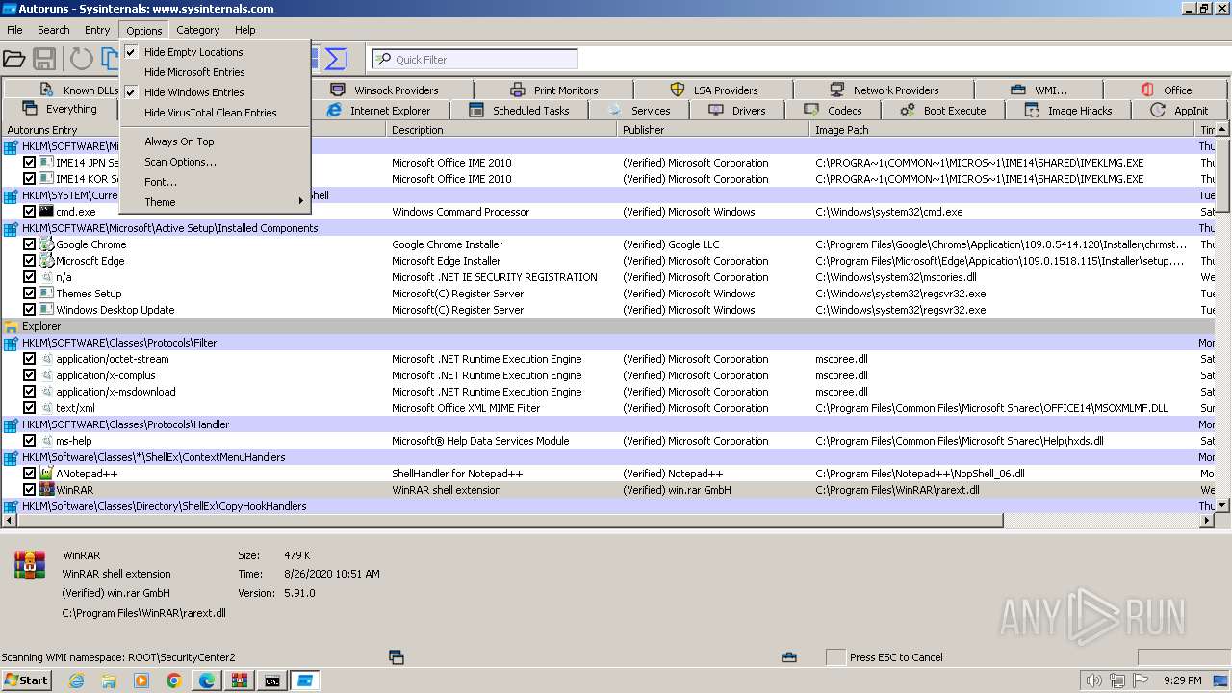Click the WinRAR icon in details pane
The width and height of the screenshot is (1232, 693).
30,565
